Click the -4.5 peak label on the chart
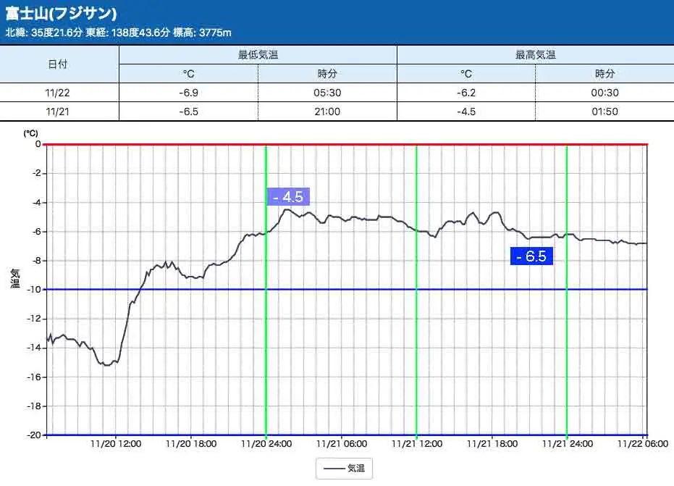The height and width of the screenshot is (486, 674). [x=288, y=197]
